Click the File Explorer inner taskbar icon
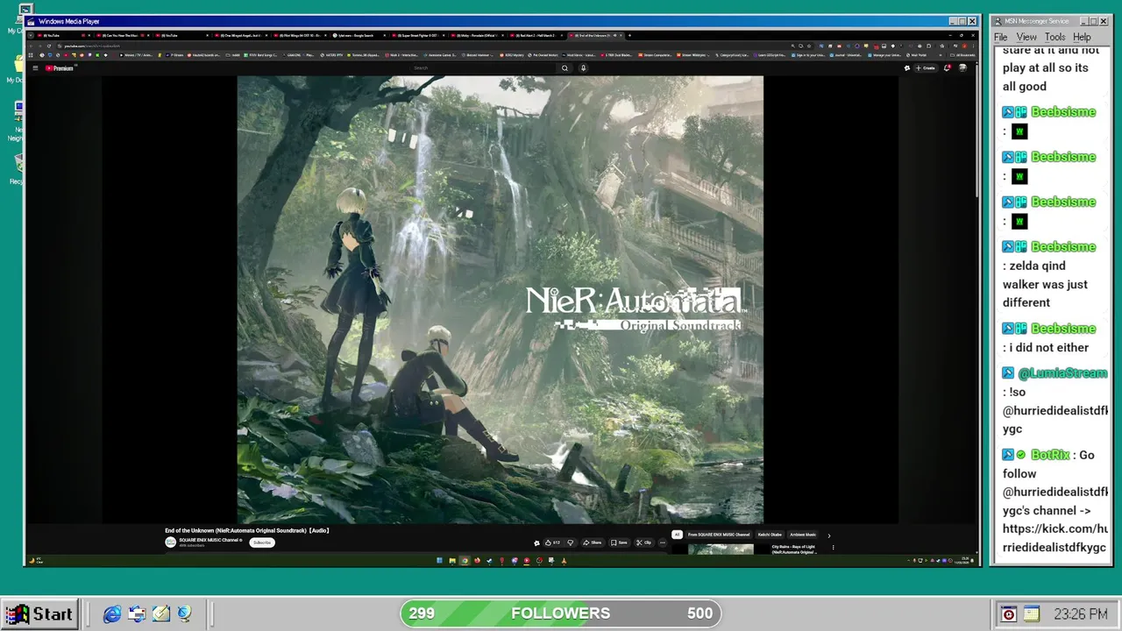 pos(452,561)
